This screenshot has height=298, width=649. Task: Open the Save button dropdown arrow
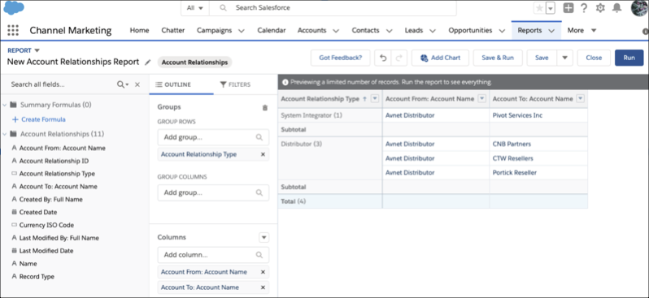(565, 58)
